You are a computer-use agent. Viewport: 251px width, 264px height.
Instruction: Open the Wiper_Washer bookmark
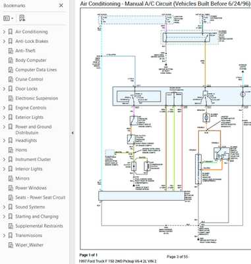(x=29, y=245)
